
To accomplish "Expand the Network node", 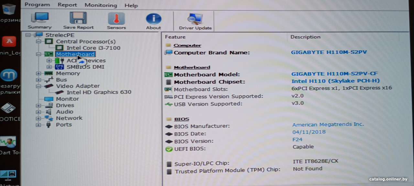I will [x=38, y=118].
